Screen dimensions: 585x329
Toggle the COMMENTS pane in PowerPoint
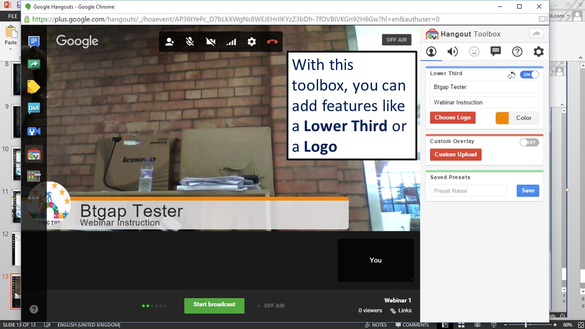(x=412, y=325)
